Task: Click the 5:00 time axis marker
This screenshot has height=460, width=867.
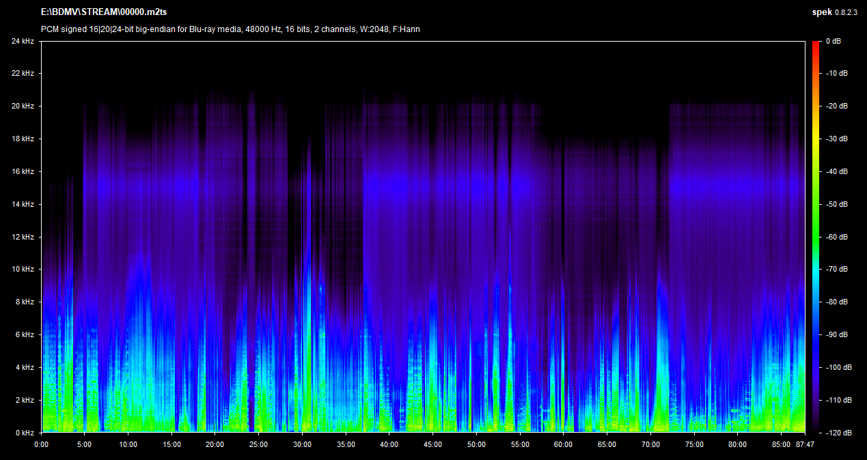Action: (84, 444)
